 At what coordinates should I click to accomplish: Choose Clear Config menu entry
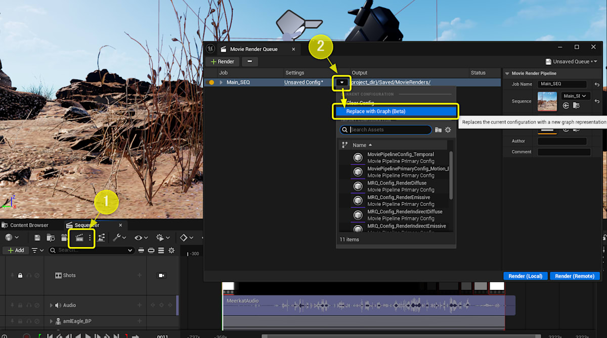tap(360, 103)
